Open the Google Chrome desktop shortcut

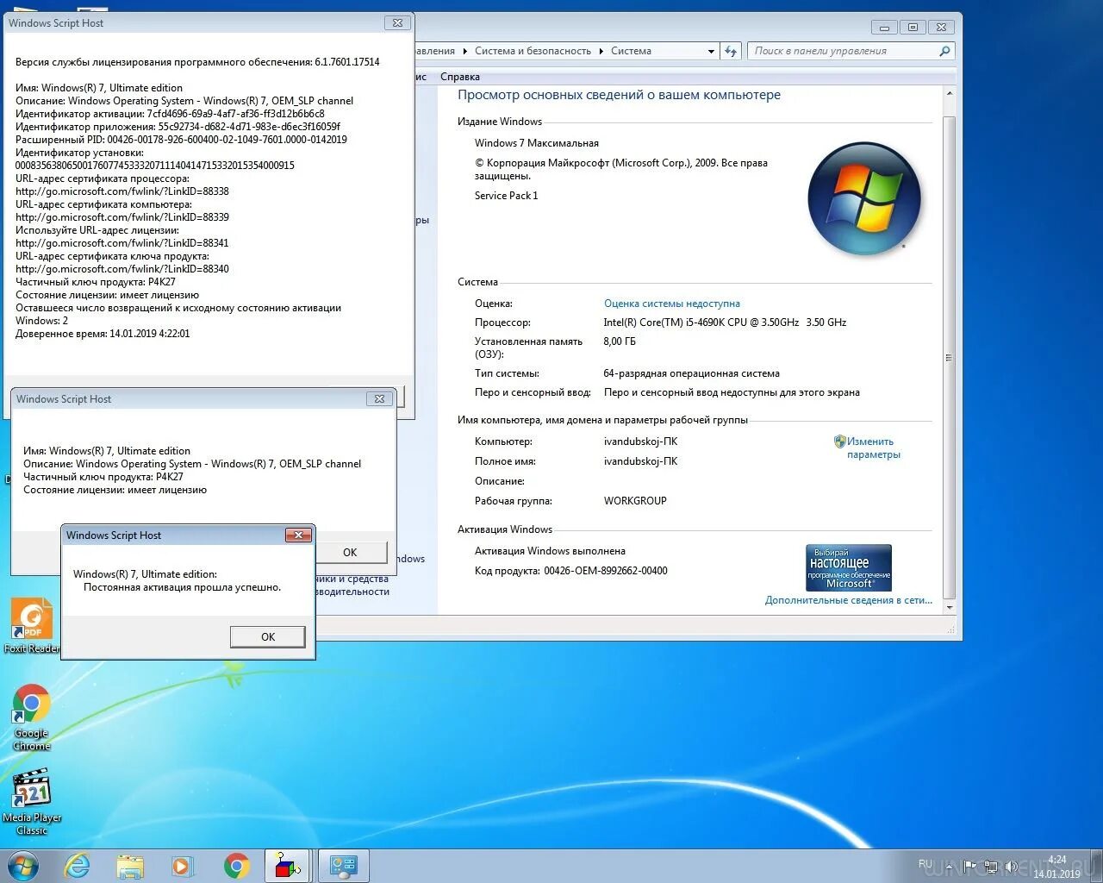click(31, 717)
